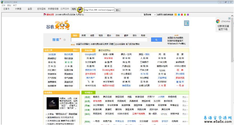Open the 17173 games link
The width and height of the screenshot is (234, 125).
click(164, 114)
